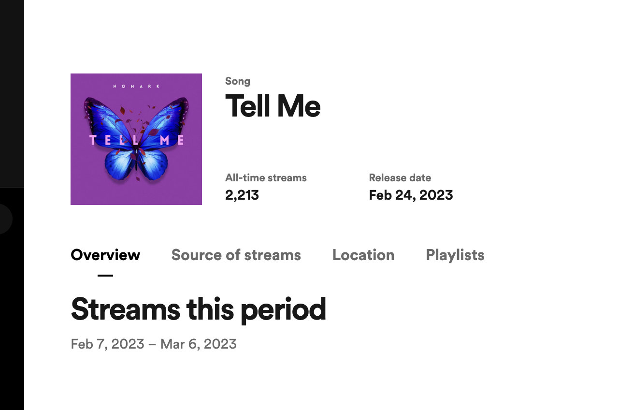Click the black lower sidebar strip
The height and width of the screenshot is (410, 632).
tap(12, 314)
